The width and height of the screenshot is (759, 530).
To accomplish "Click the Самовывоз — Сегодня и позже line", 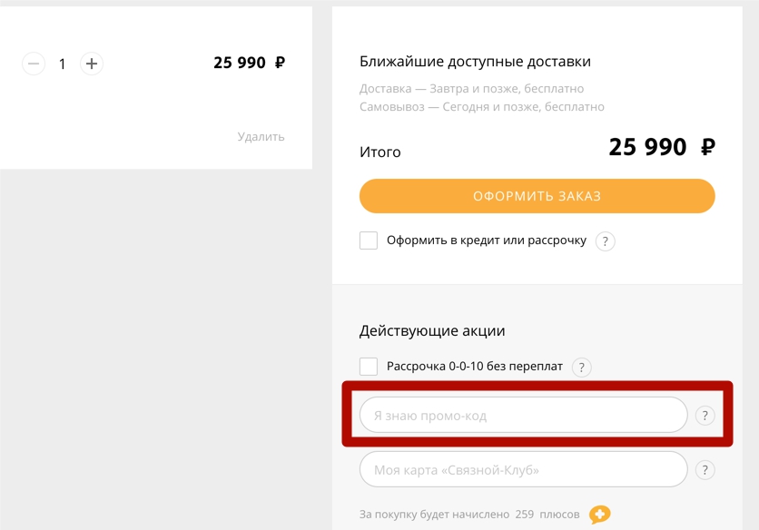I will tap(481, 106).
